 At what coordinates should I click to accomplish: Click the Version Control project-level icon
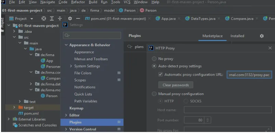pyautogui.click(x=119, y=129)
